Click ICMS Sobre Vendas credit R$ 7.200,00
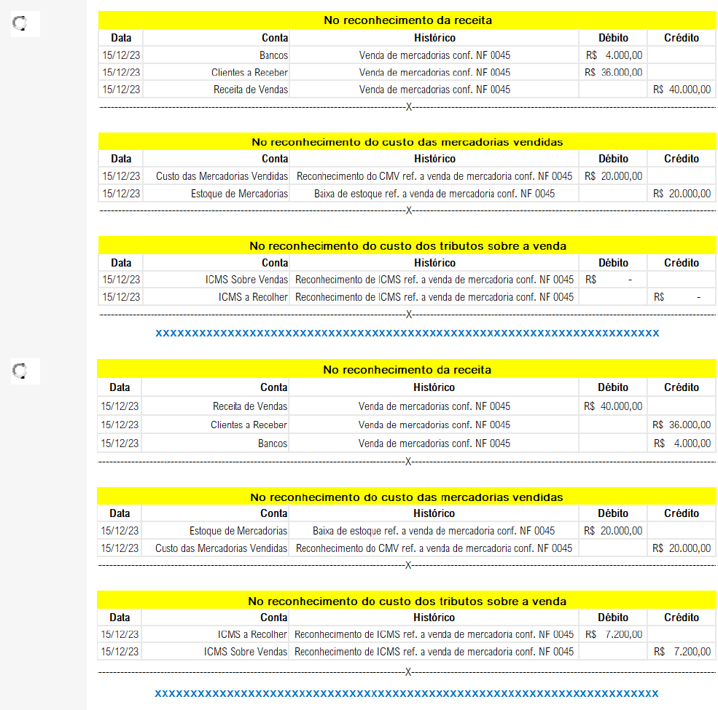718x710 pixels. tap(682, 652)
